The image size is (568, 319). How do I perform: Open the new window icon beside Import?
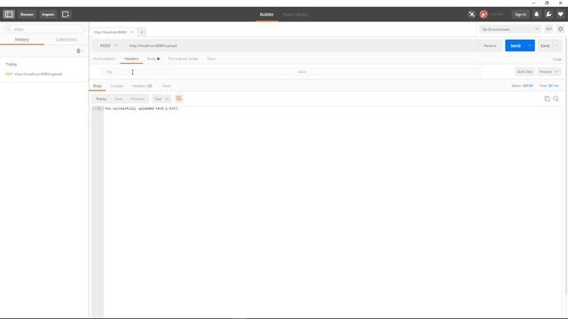pyautogui.click(x=66, y=14)
